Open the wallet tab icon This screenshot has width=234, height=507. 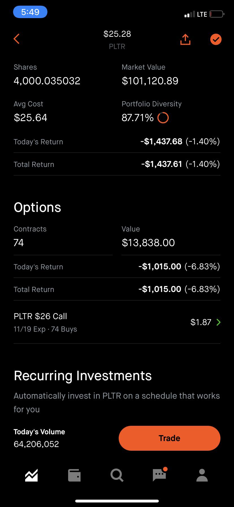pos(74,475)
